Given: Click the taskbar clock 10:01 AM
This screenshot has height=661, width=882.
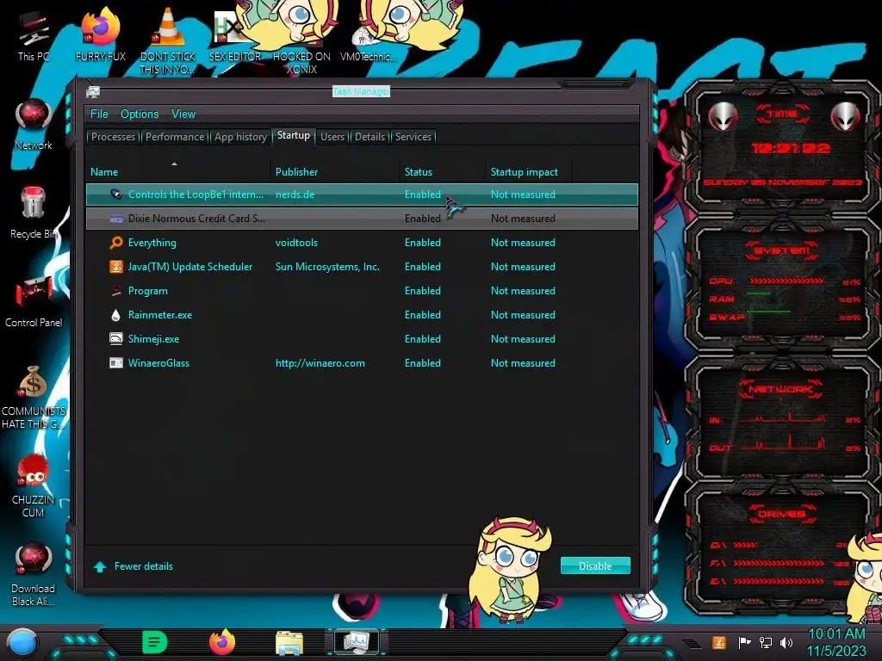Looking at the screenshot, I should [837, 634].
